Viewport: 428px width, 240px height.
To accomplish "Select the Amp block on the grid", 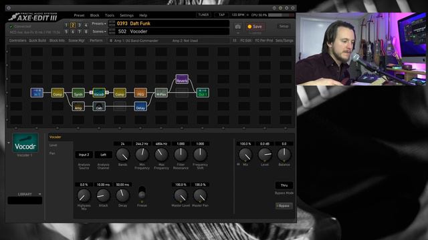I will pos(78,107).
